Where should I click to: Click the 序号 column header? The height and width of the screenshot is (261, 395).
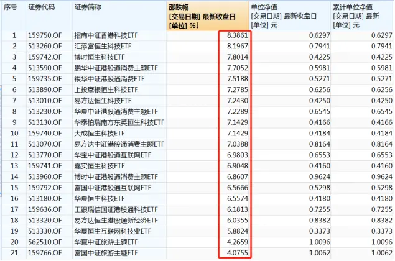(14, 16)
